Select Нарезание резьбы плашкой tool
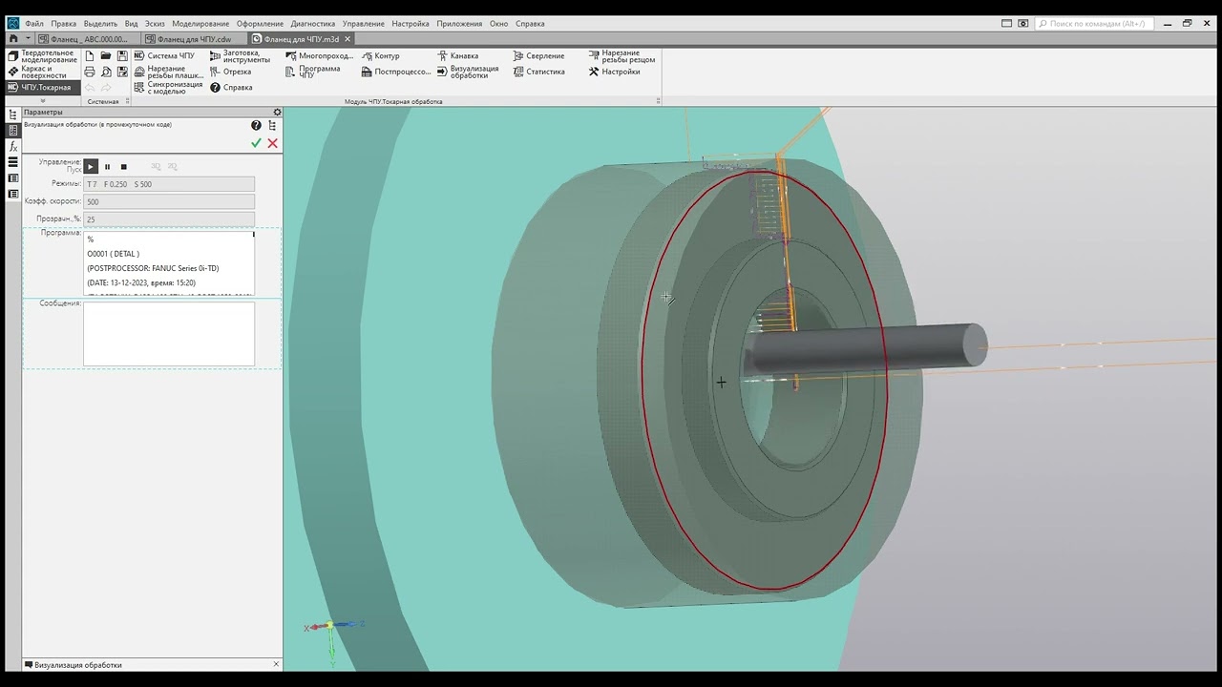This screenshot has width=1222, height=687. tap(169, 72)
